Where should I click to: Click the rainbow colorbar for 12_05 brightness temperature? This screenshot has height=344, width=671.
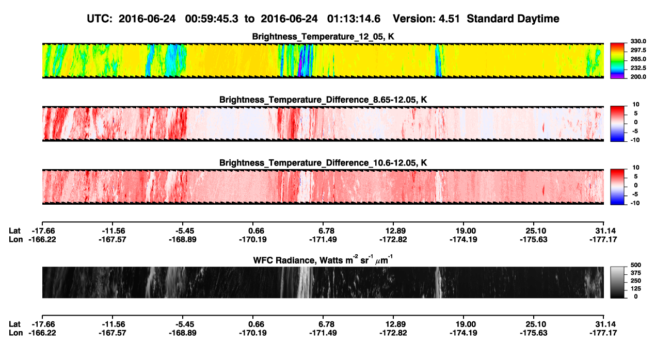pyautogui.click(x=617, y=60)
